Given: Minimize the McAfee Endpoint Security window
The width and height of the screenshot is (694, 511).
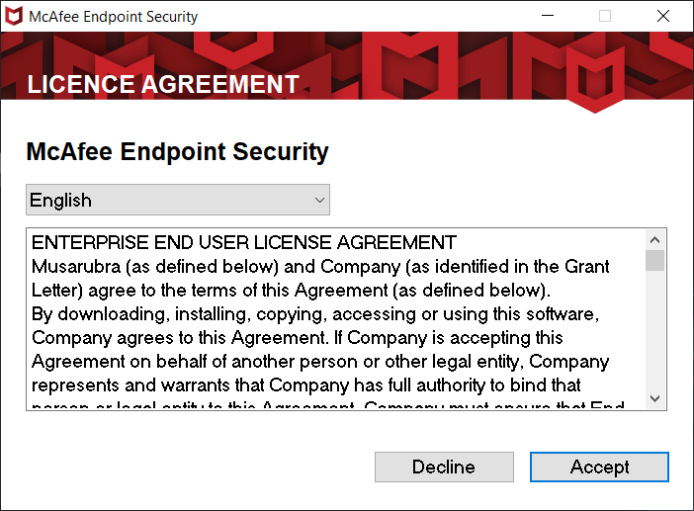Looking at the screenshot, I should point(548,16).
